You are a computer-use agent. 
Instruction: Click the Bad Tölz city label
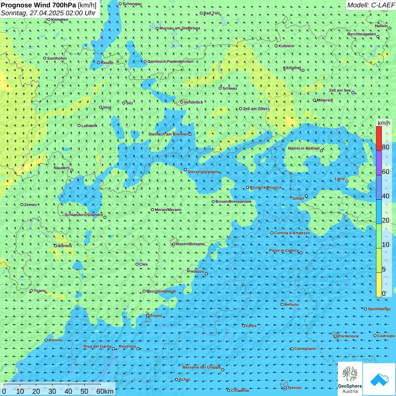(x=212, y=13)
